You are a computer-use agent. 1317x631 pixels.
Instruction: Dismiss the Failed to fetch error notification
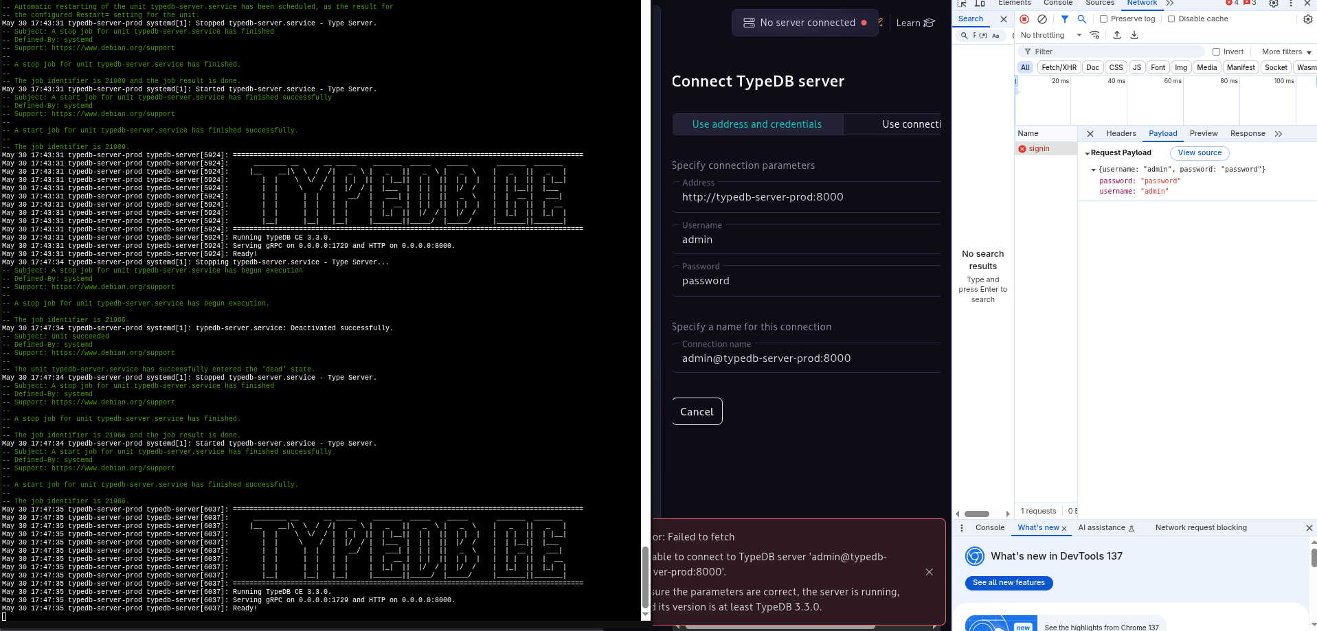pos(929,572)
